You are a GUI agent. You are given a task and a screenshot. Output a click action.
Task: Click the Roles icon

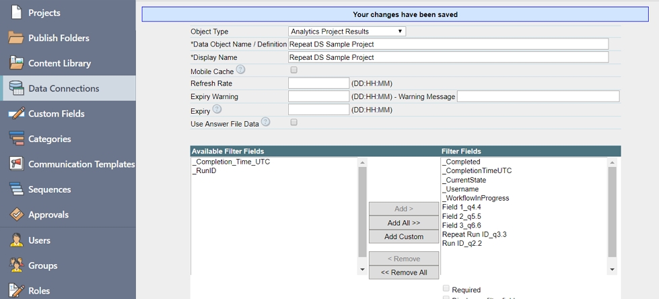pyautogui.click(x=16, y=290)
